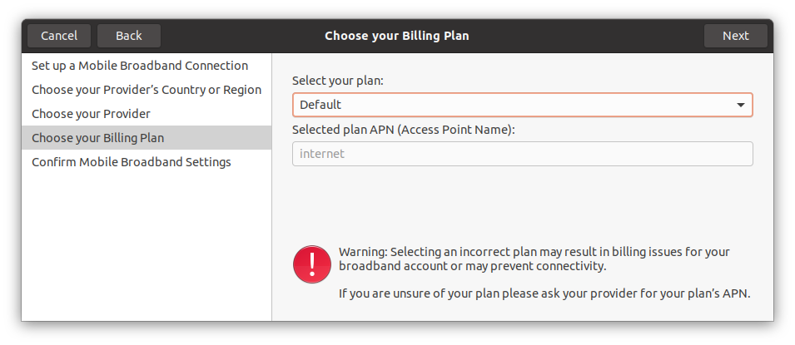Viewport: 795px width, 345px height.
Task: Select "Set up a Mobile Broadband Connection" step
Action: pos(140,66)
